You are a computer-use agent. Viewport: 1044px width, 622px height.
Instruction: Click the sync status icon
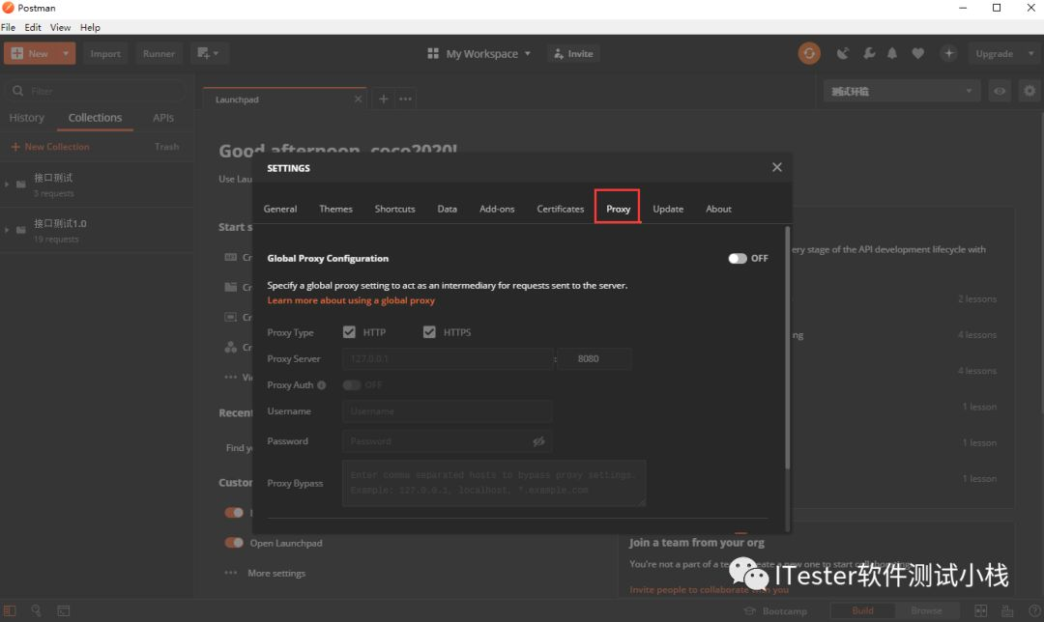click(809, 53)
